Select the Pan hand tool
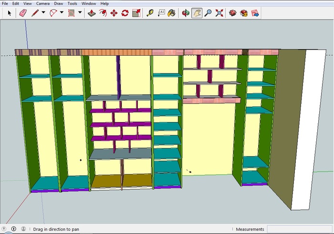Viewport: 334px width, 234px height. (197, 13)
